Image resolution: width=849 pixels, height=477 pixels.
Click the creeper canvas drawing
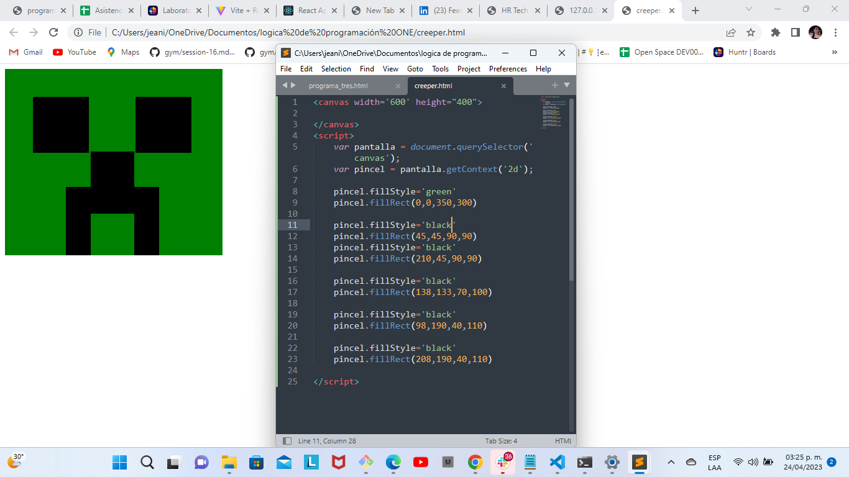[x=114, y=162]
